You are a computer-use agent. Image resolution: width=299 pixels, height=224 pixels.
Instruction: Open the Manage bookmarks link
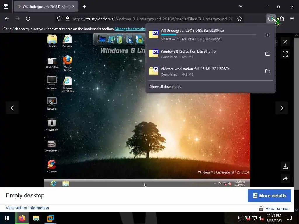pos(130,29)
